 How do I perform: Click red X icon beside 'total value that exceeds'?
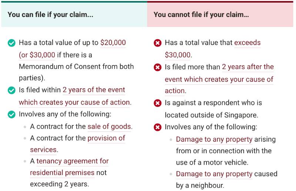click(x=157, y=43)
